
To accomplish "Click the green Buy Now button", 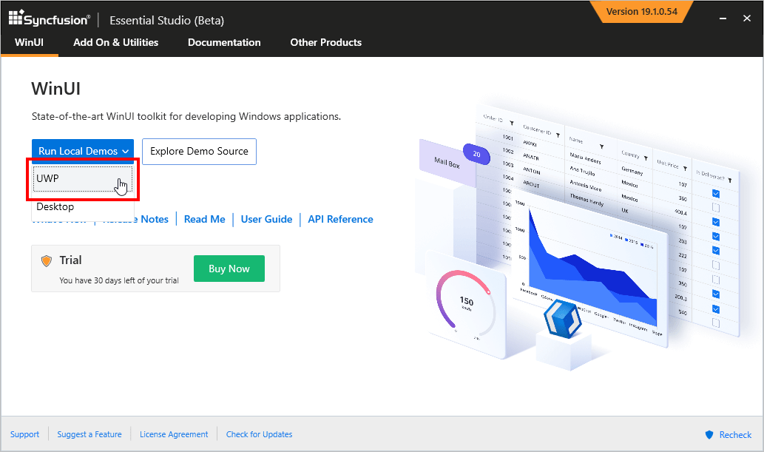I will pos(229,269).
